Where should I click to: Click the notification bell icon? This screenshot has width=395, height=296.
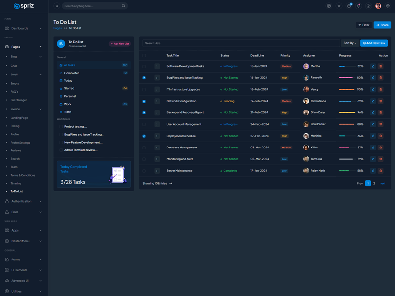[358, 6]
